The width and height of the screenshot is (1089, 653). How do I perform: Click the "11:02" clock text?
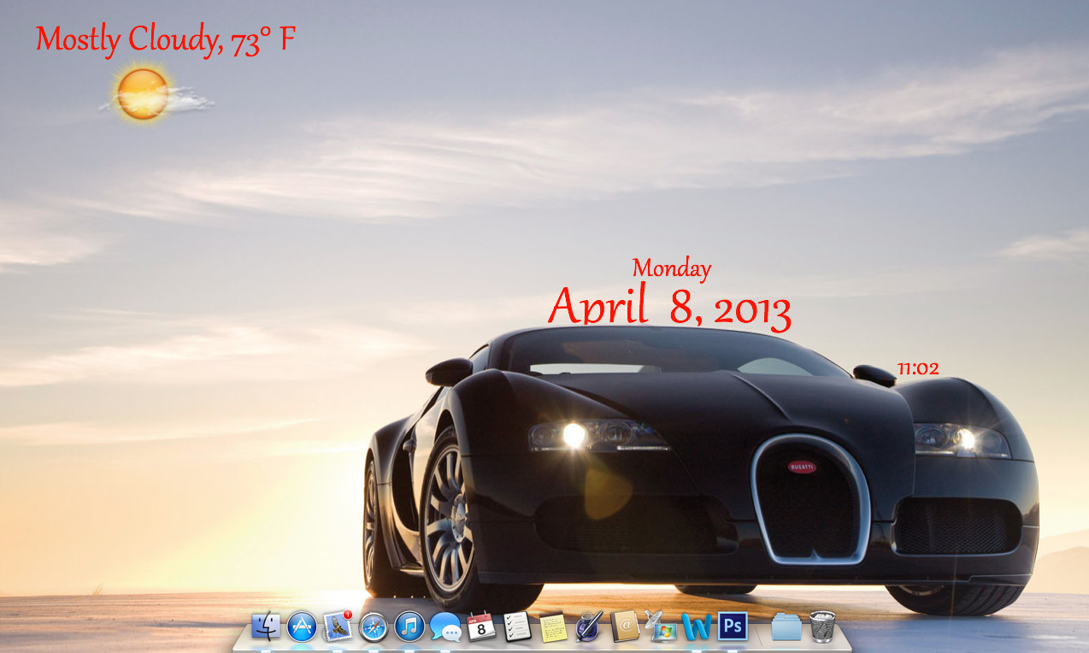(918, 369)
